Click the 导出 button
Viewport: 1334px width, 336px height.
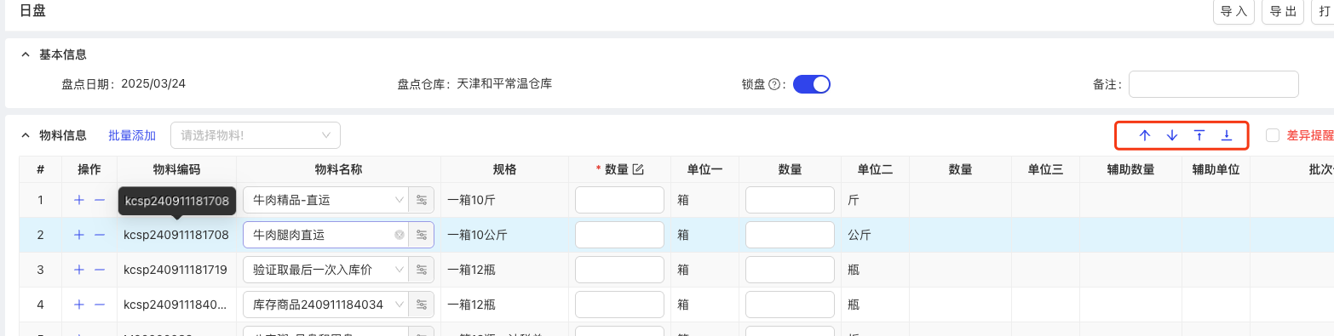1283,12
